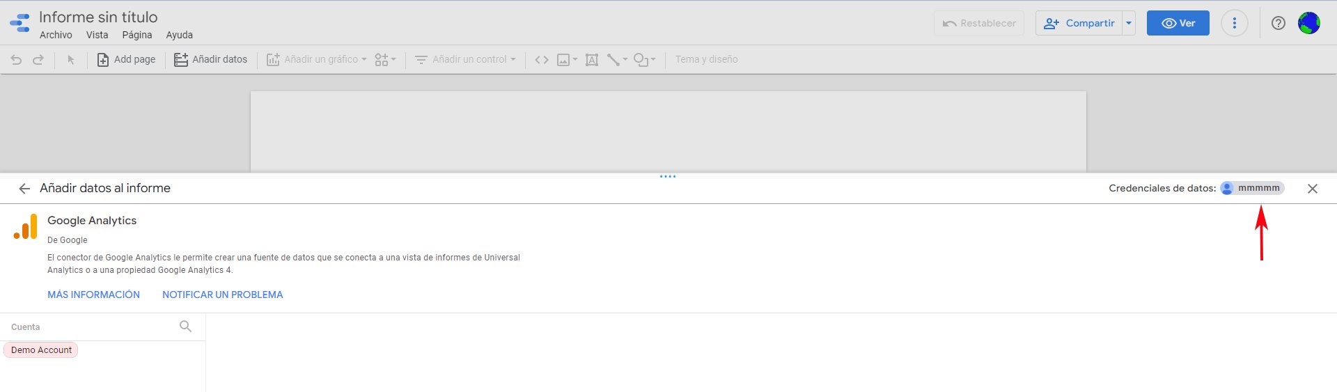Viewport: 1337px width, 392px height.
Task: Click the back arrow in Añadir datos panel
Action: click(24, 189)
